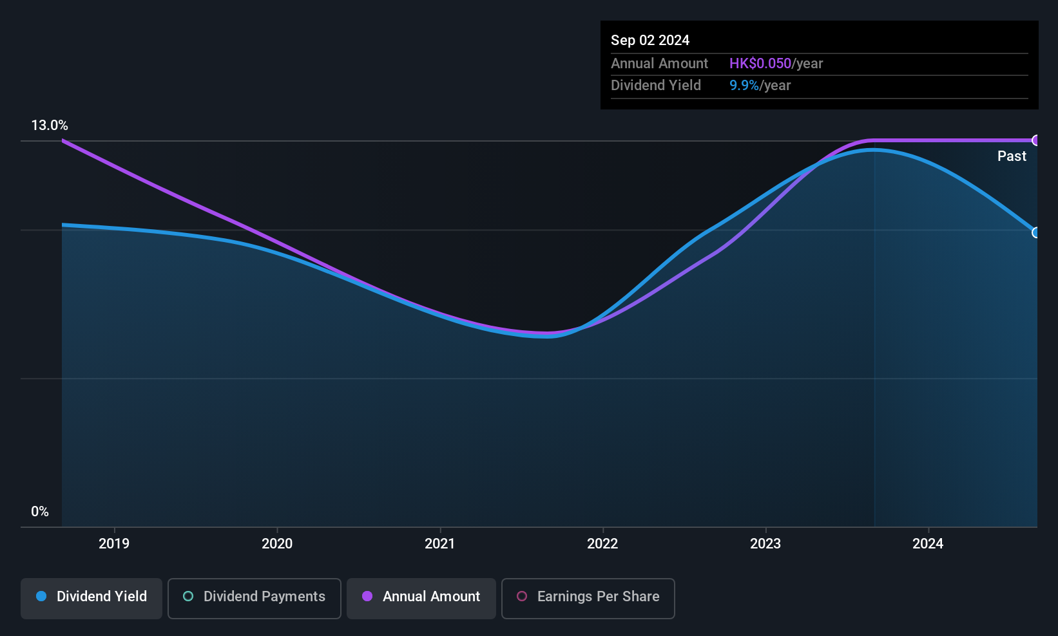The height and width of the screenshot is (636, 1058).
Task: Click the 2023 x-axis label
Action: (765, 543)
